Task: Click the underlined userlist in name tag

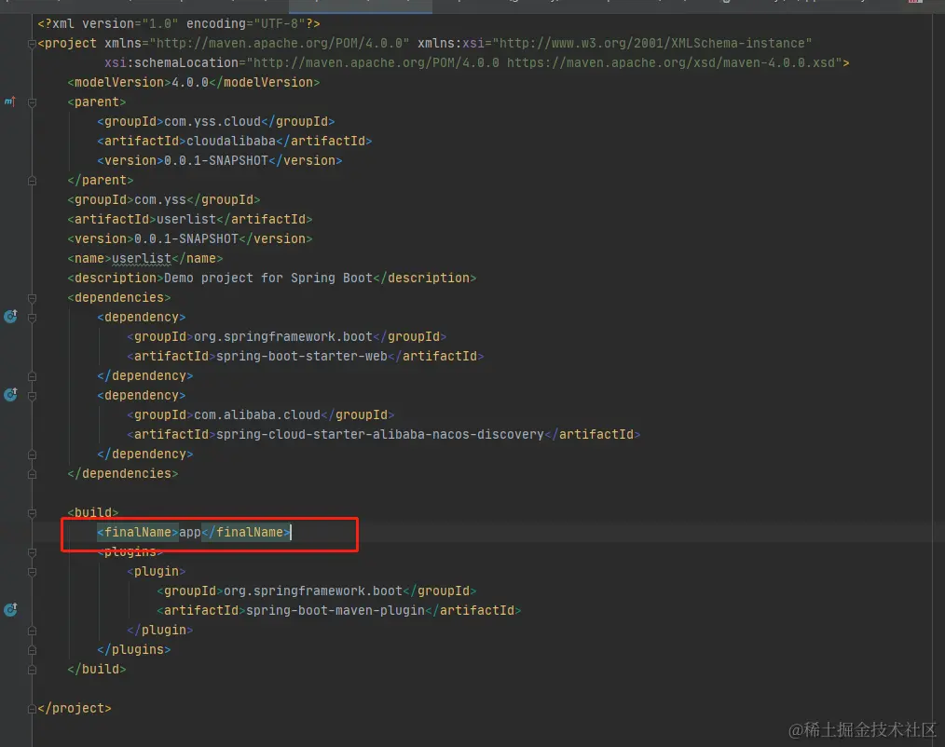Action: [142, 258]
